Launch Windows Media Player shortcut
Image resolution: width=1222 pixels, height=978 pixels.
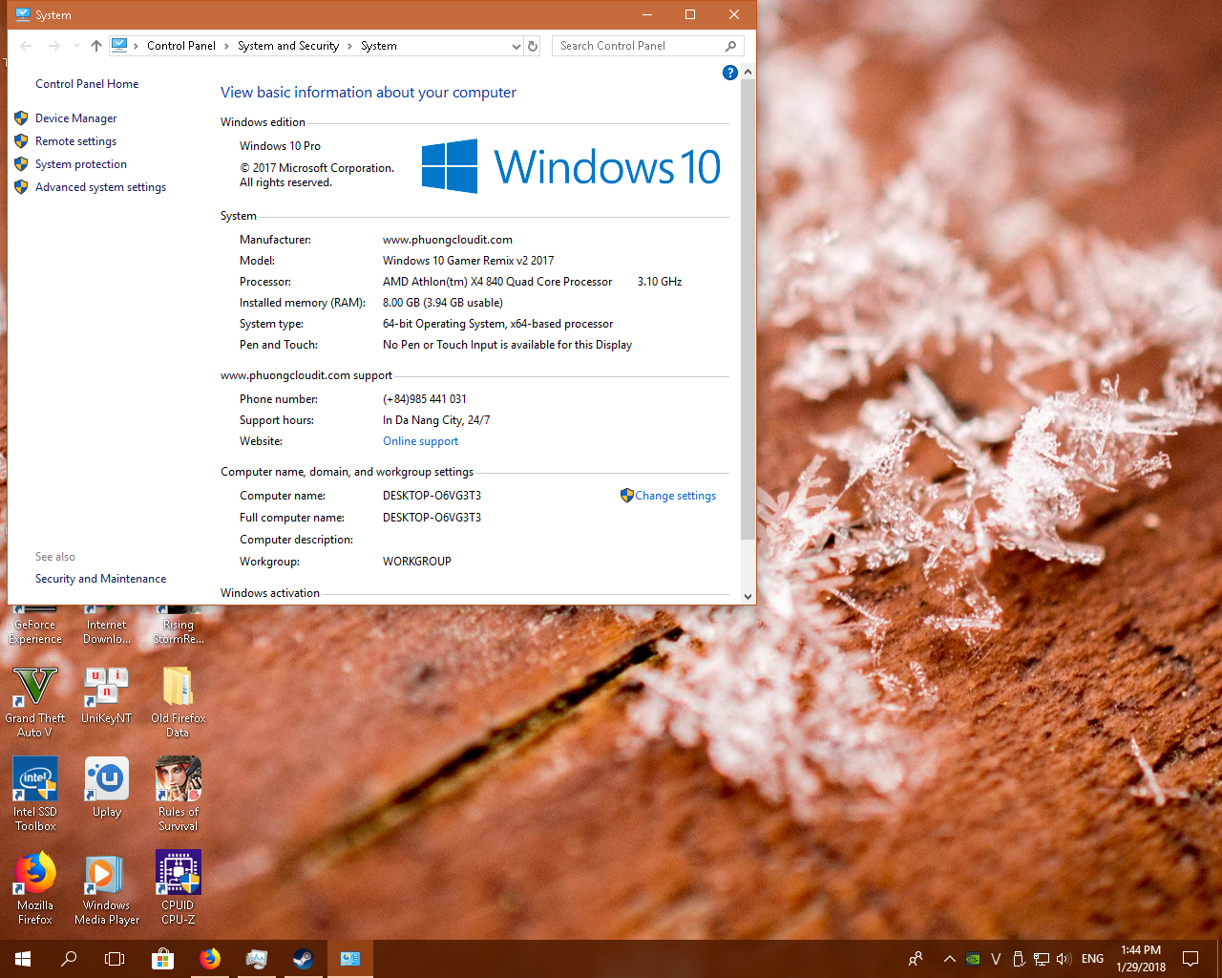pyautogui.click(x=107, y=888)
